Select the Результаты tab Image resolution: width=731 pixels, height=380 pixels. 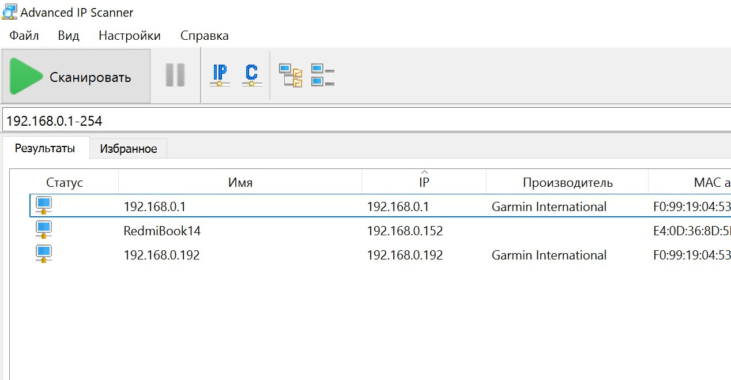tap(45, 148)
